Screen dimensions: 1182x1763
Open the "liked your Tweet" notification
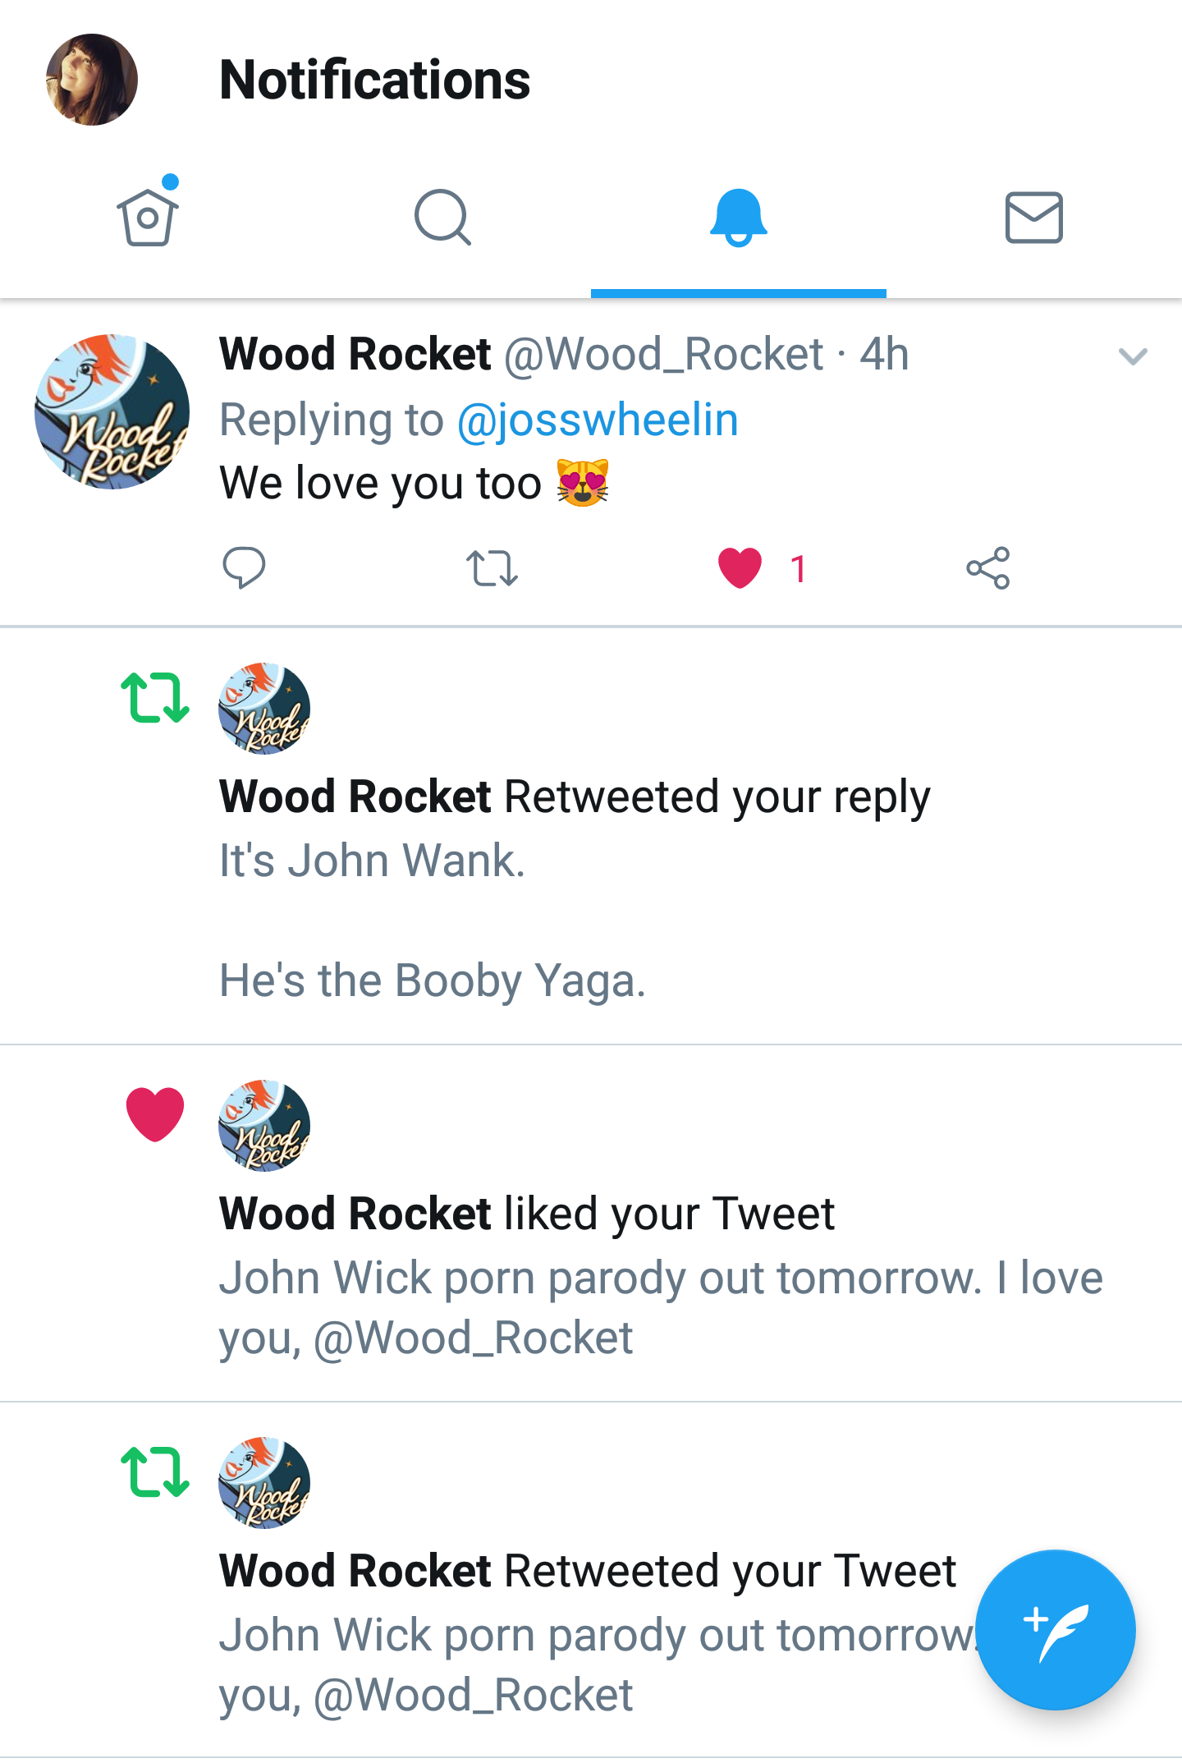point(591,1224)
